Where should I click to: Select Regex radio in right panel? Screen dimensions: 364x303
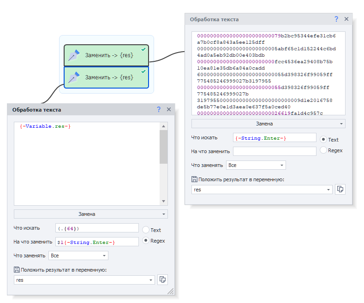[323, 150]
